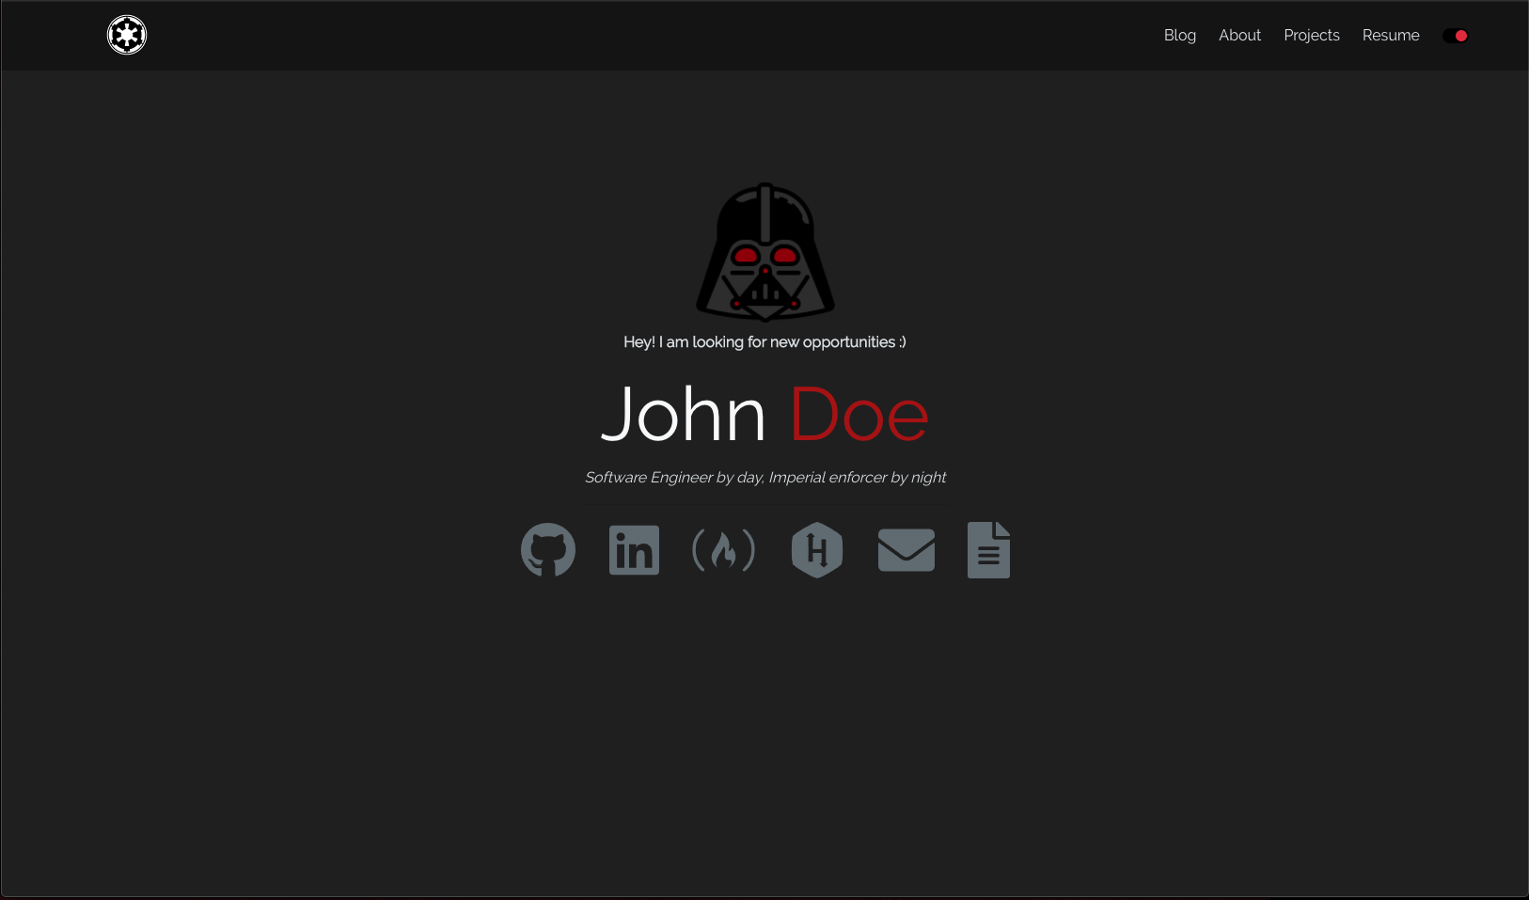Open the LinkedIn profile icon
The height and width of the screenshot is (900, 1529).
(634, 550)
